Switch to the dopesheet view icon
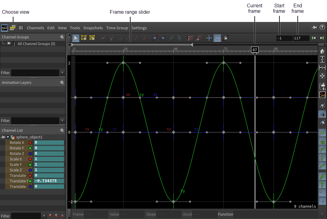 13,28
